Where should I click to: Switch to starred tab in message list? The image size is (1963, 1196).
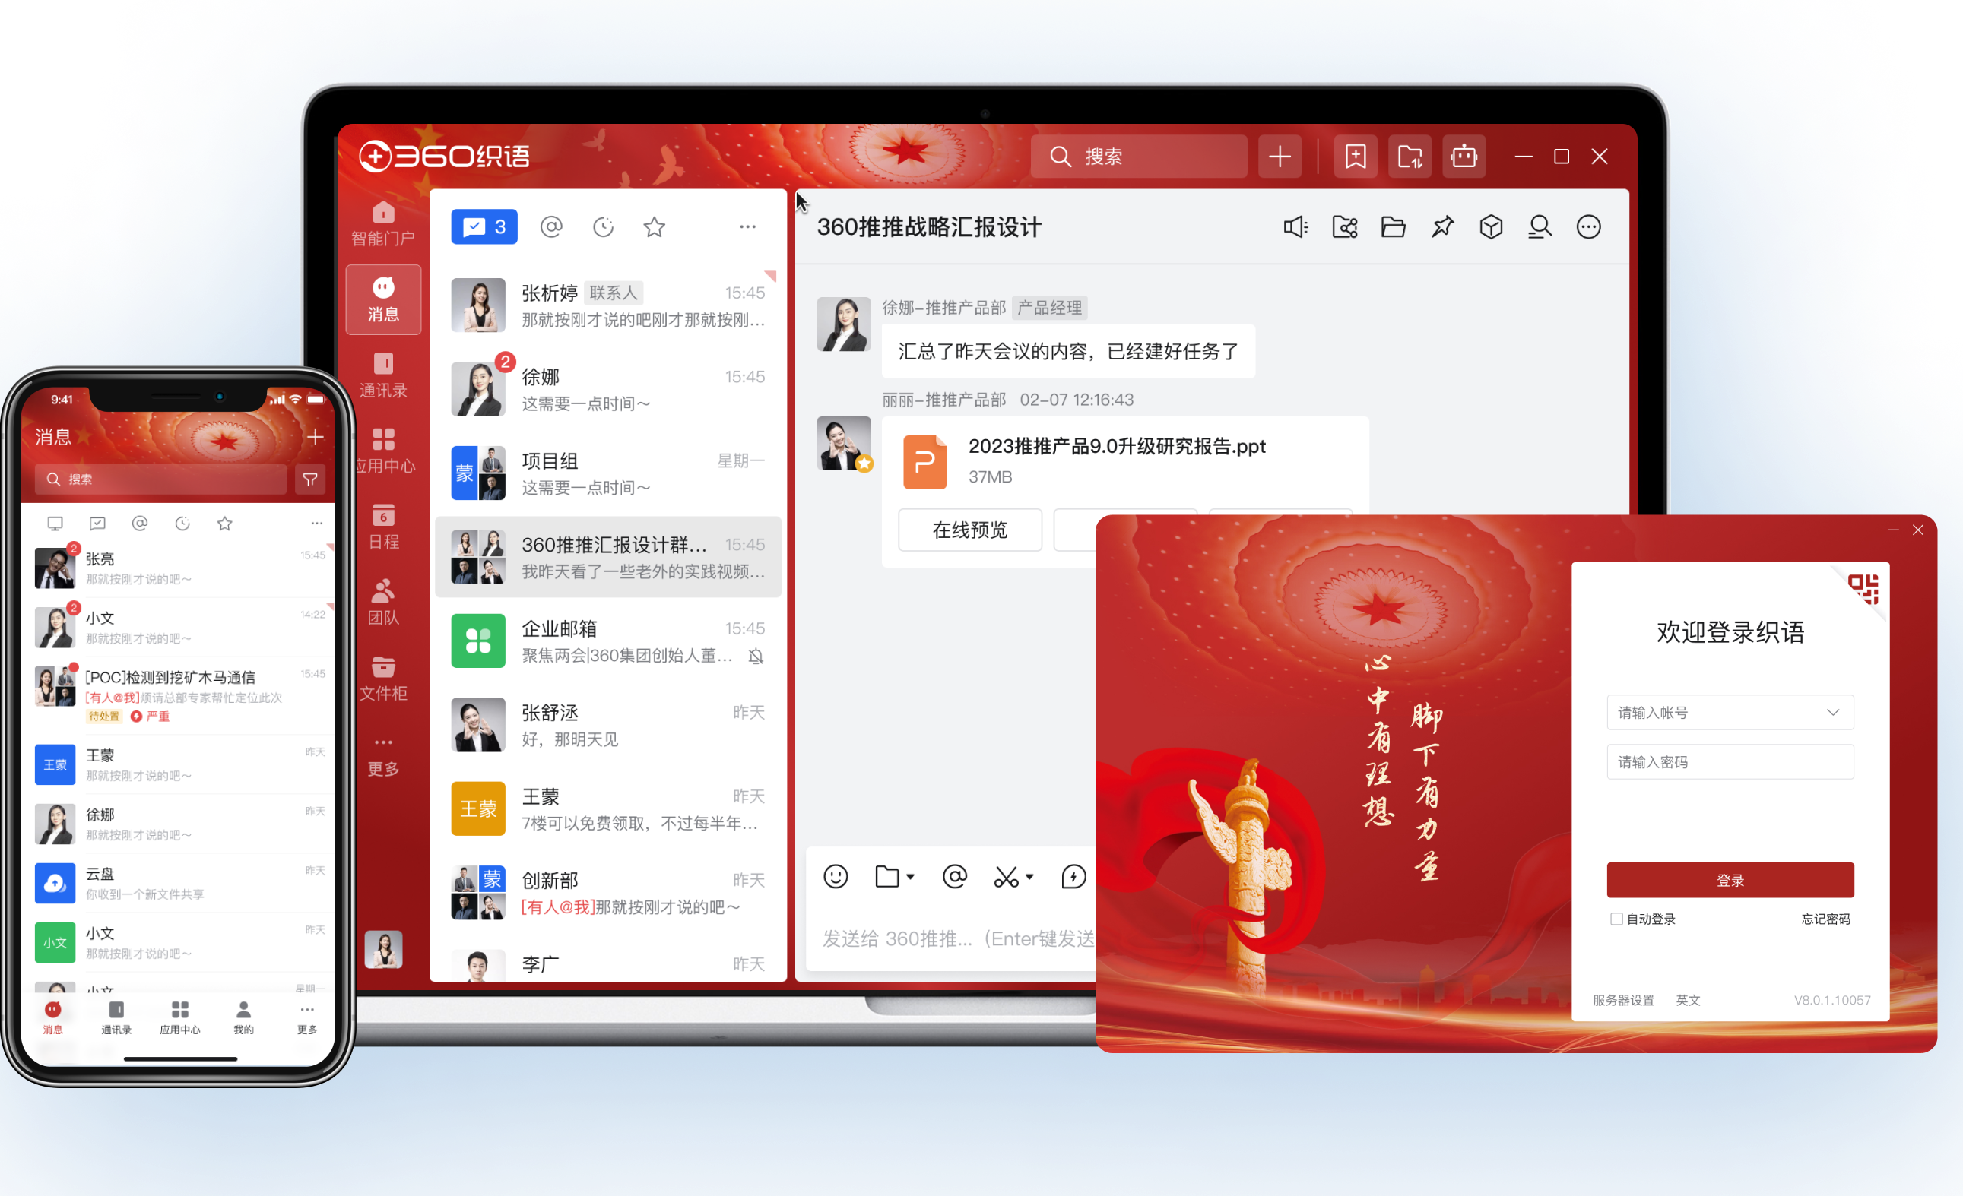654,227
